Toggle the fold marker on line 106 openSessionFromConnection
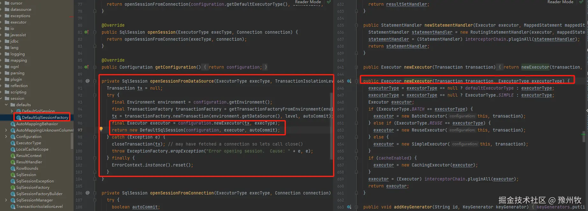 pyautogui.click(x=95, y=193)
